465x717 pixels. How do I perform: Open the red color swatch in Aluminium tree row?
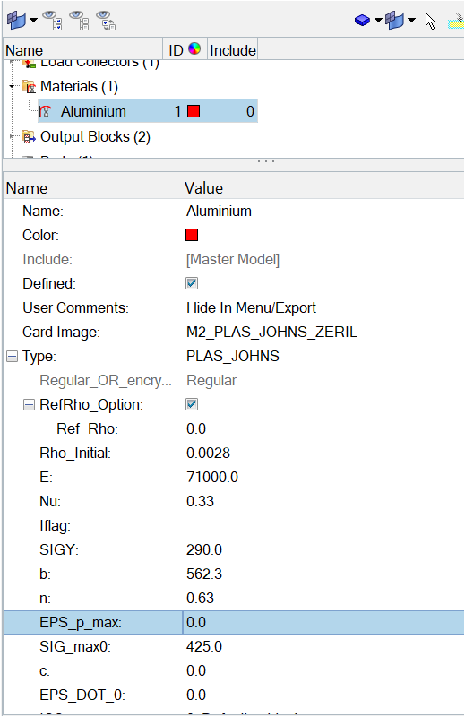[194, 111]
